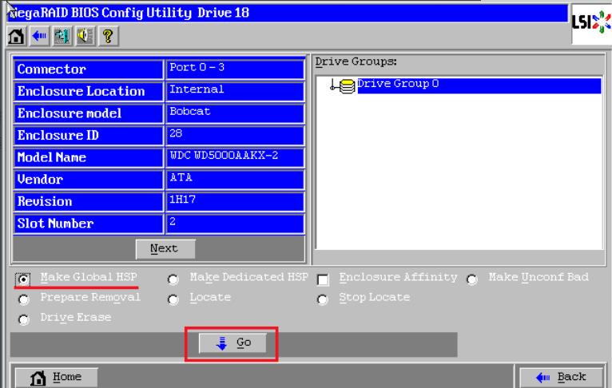
Task: Click the Go button
Action: [x=232, y=343]
